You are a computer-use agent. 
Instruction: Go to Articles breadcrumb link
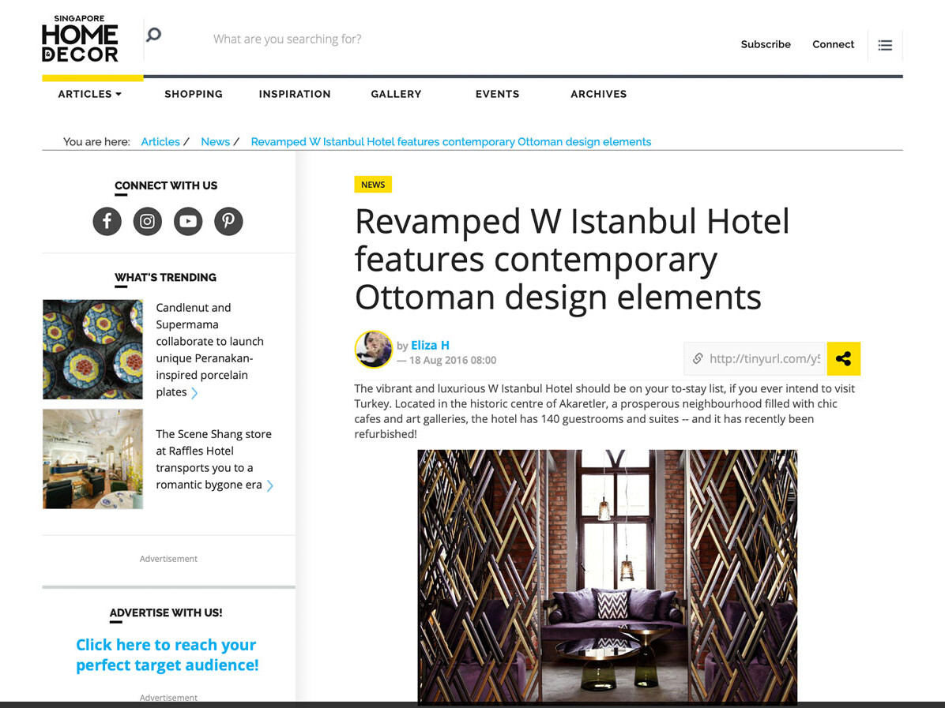point(160,141)
